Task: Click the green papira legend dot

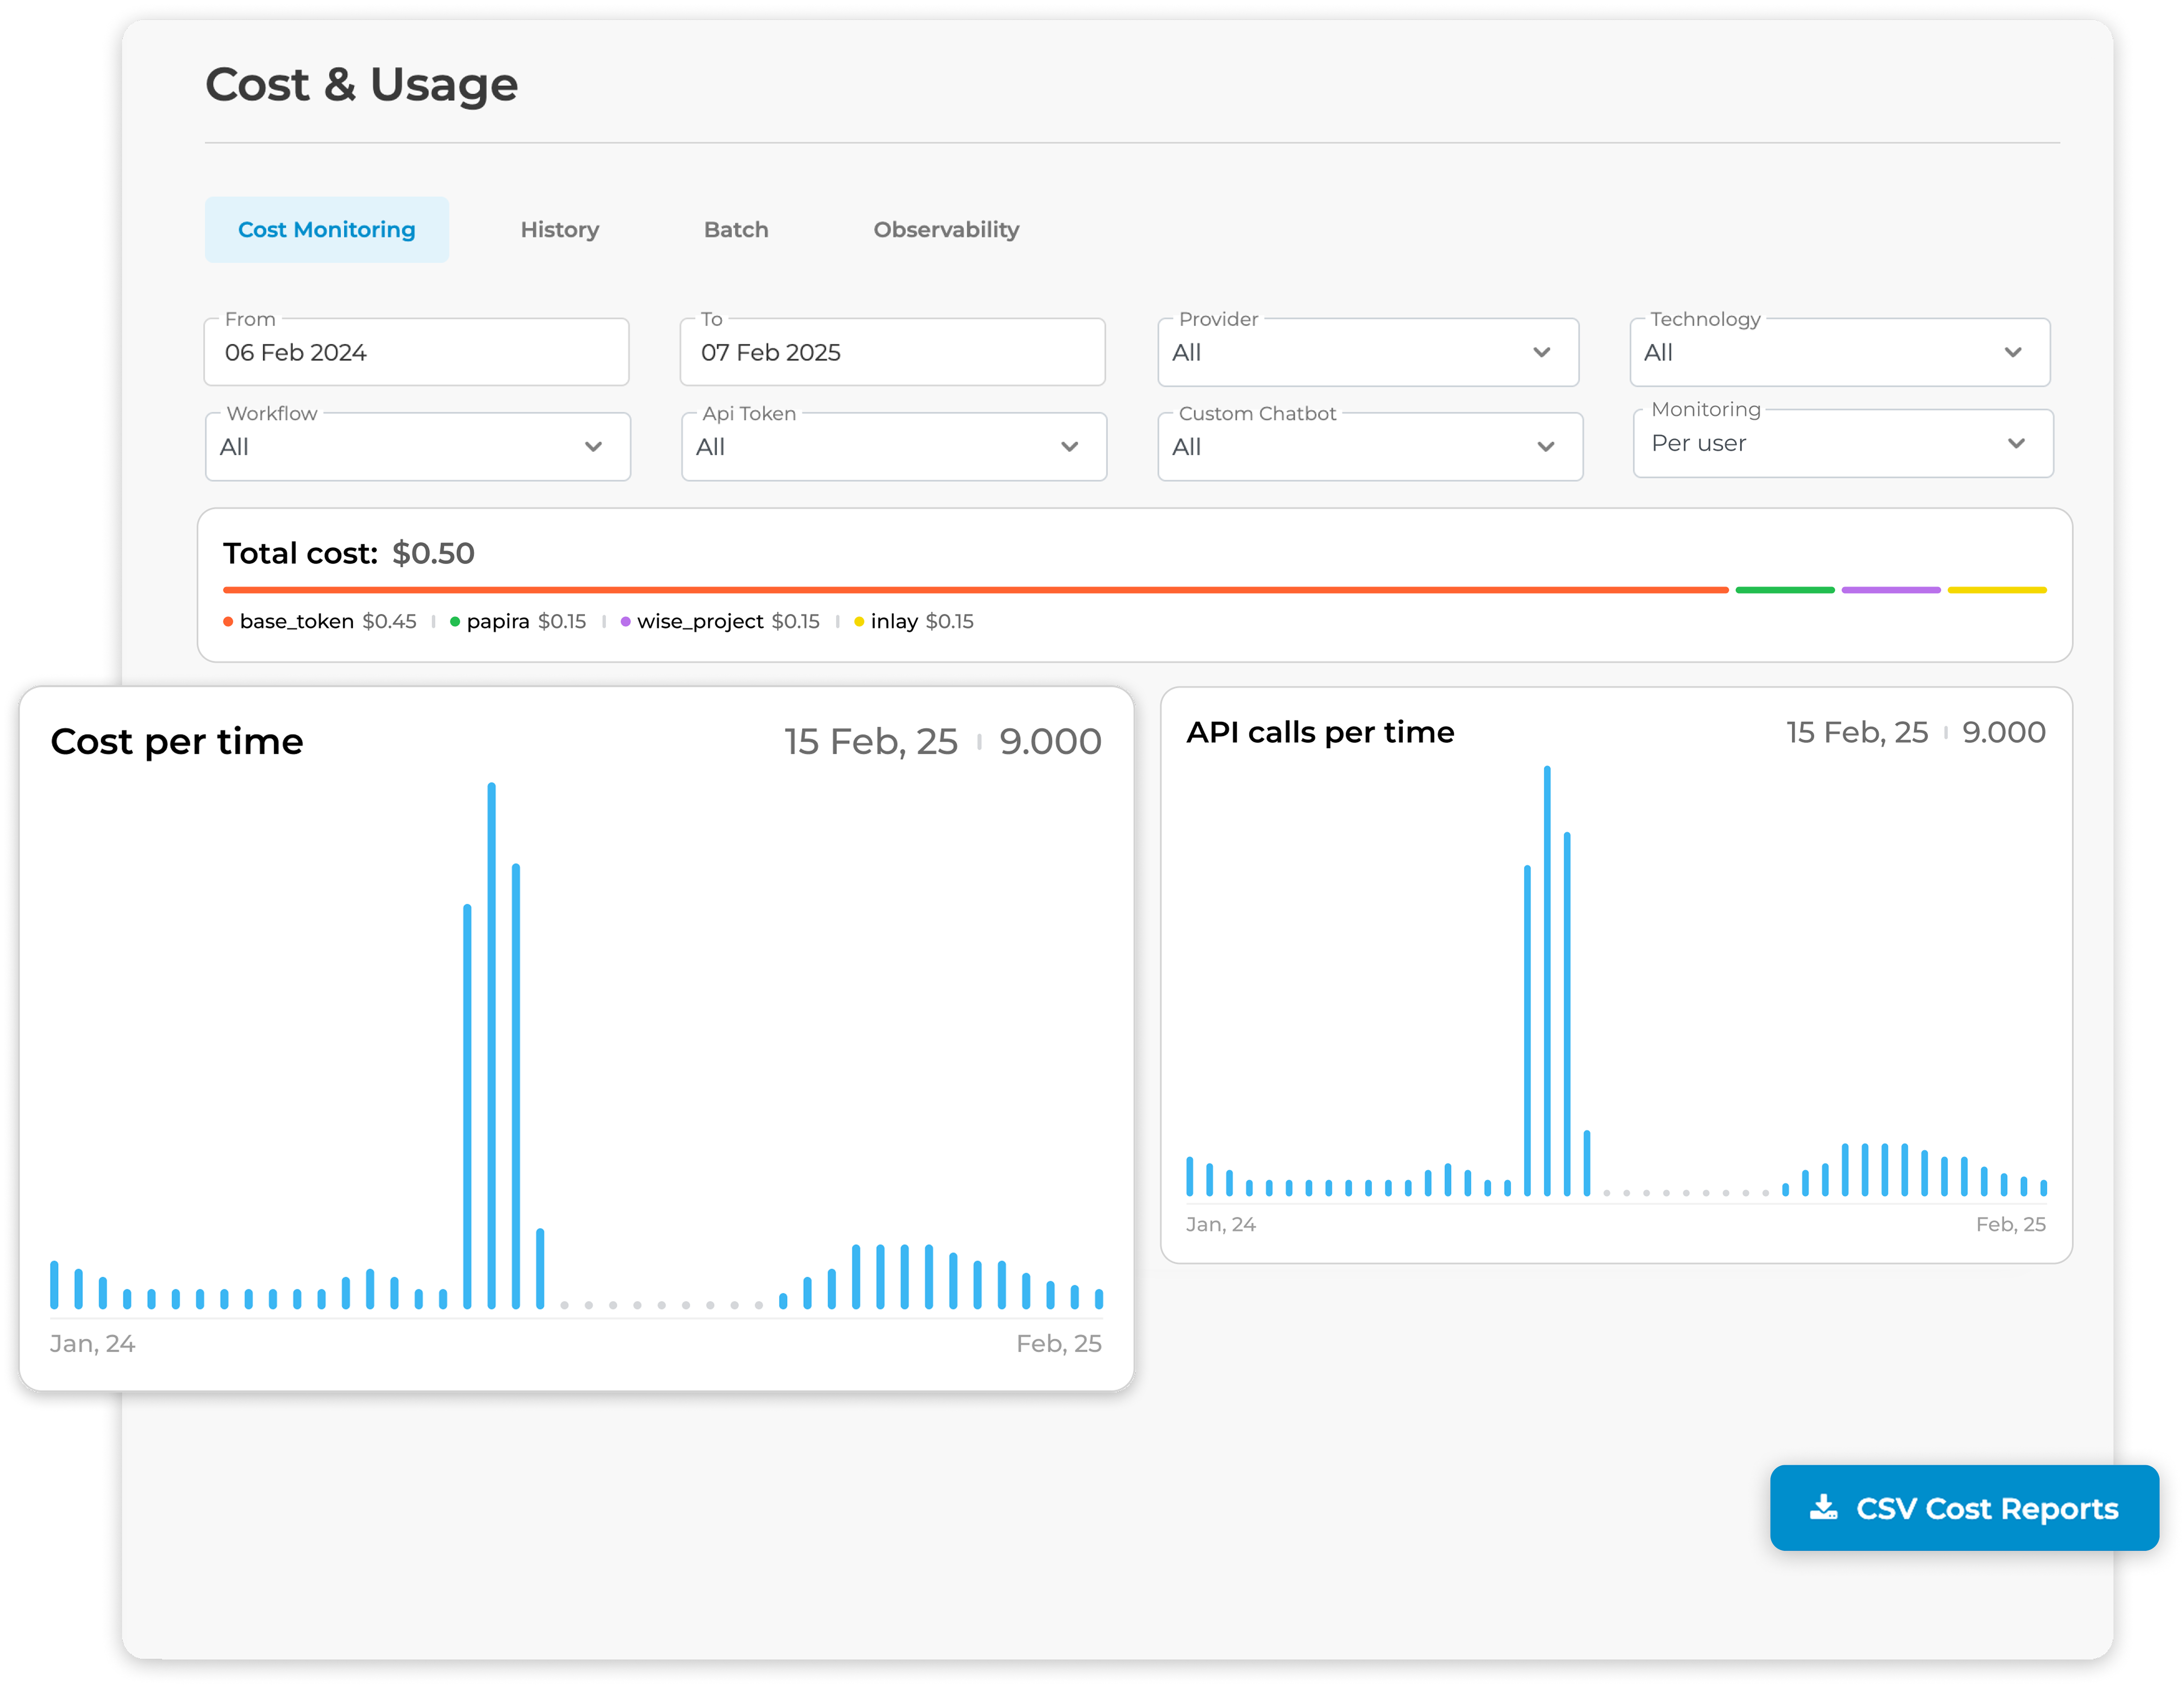Action: pos(455,621)
